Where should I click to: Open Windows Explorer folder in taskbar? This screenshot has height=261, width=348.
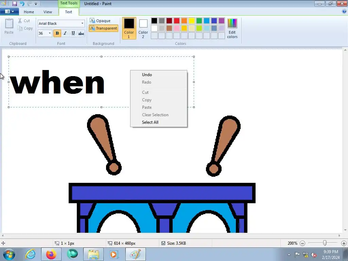tap(93, 254)
